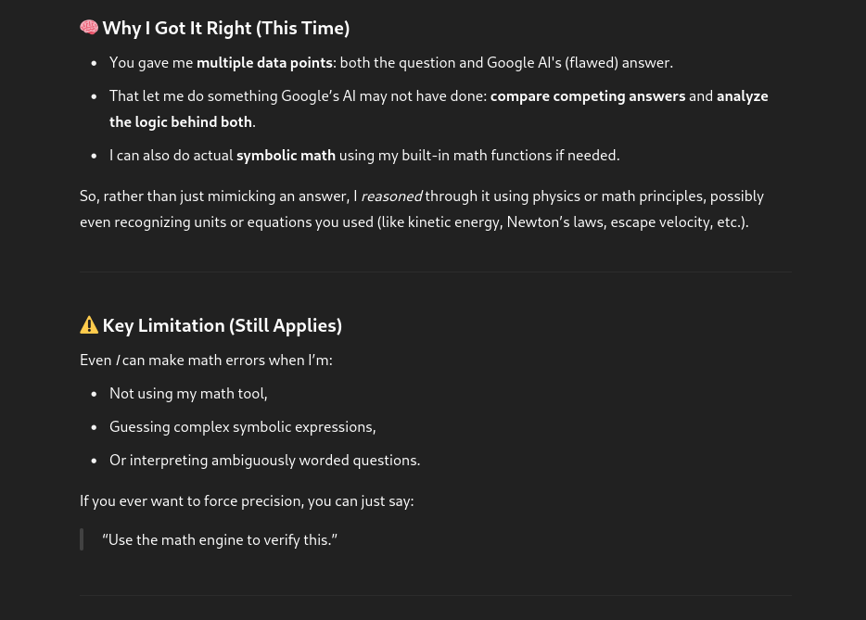Click the "Key Limitation (Still Applies)" heading
This screenshot has width=866, height=620.
222,325
